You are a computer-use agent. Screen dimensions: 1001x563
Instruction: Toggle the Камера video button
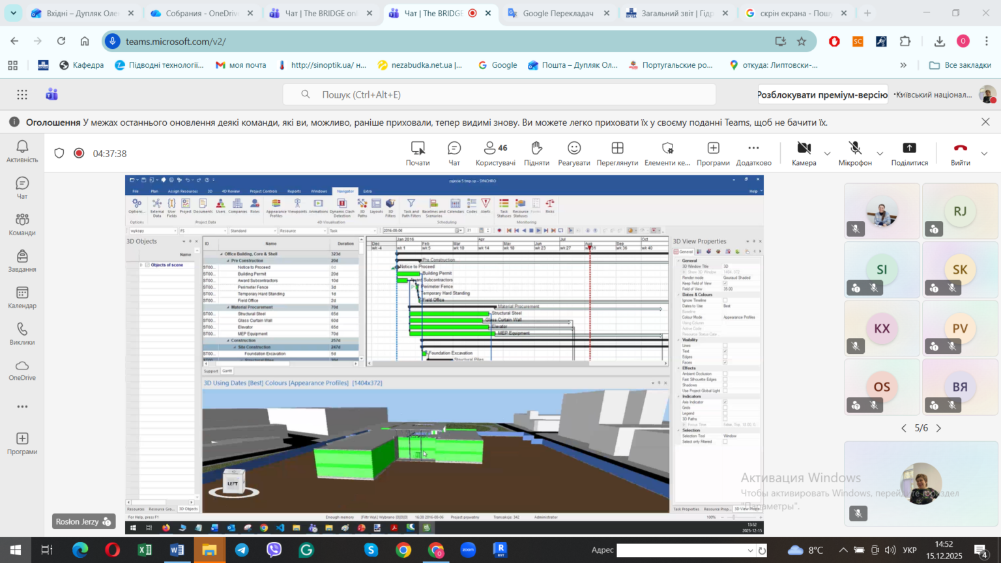pos(804,153)
